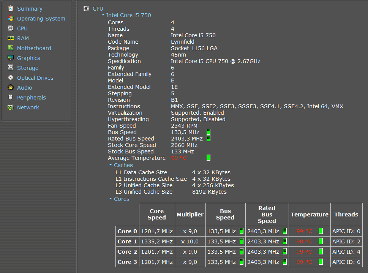This screenshot has width=368, height=273.
Task: Click the Multiplier column header
Action: [190, 214]
